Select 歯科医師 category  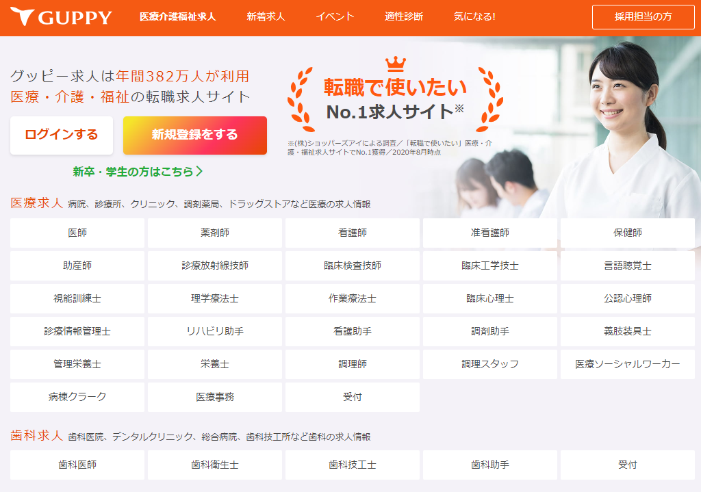(77, 465)
